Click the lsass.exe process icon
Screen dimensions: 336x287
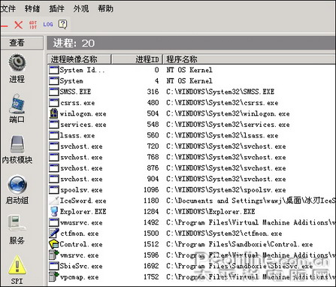[53, 135]
